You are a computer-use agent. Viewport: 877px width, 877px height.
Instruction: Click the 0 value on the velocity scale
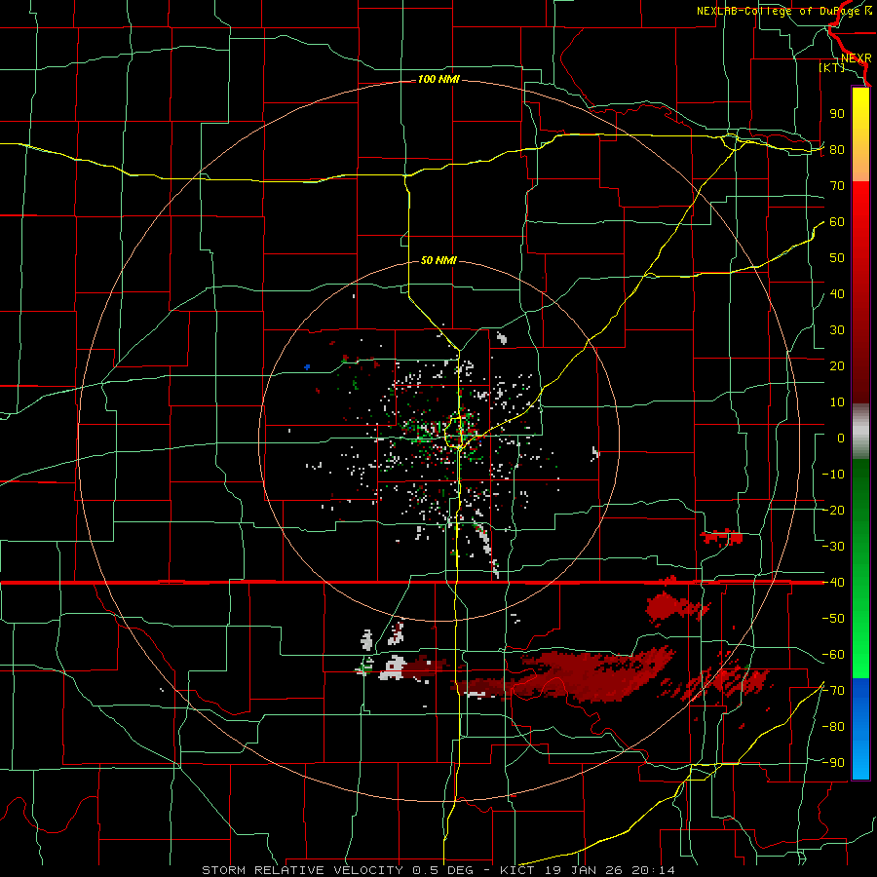click(841, 438)
